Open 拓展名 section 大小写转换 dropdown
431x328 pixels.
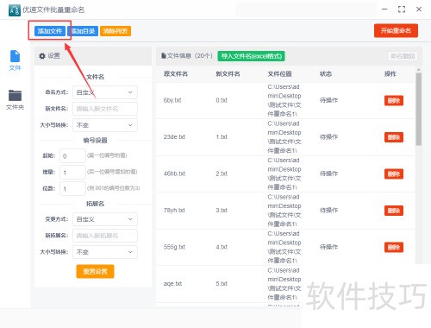[x=105, y=252]
